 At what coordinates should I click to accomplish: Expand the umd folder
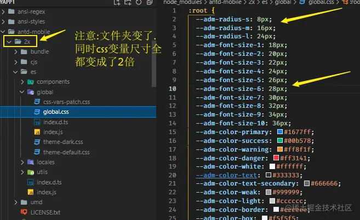pos(15,202)
